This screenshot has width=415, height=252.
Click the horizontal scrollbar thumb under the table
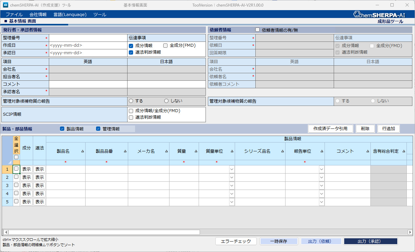[104, 232]
